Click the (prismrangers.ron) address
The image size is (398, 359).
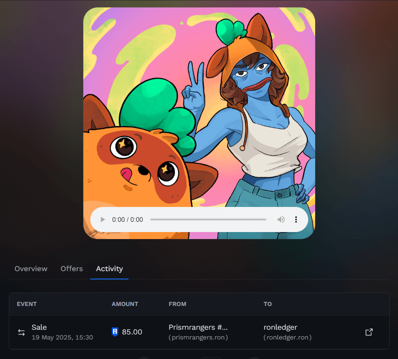tap(198, 337)
